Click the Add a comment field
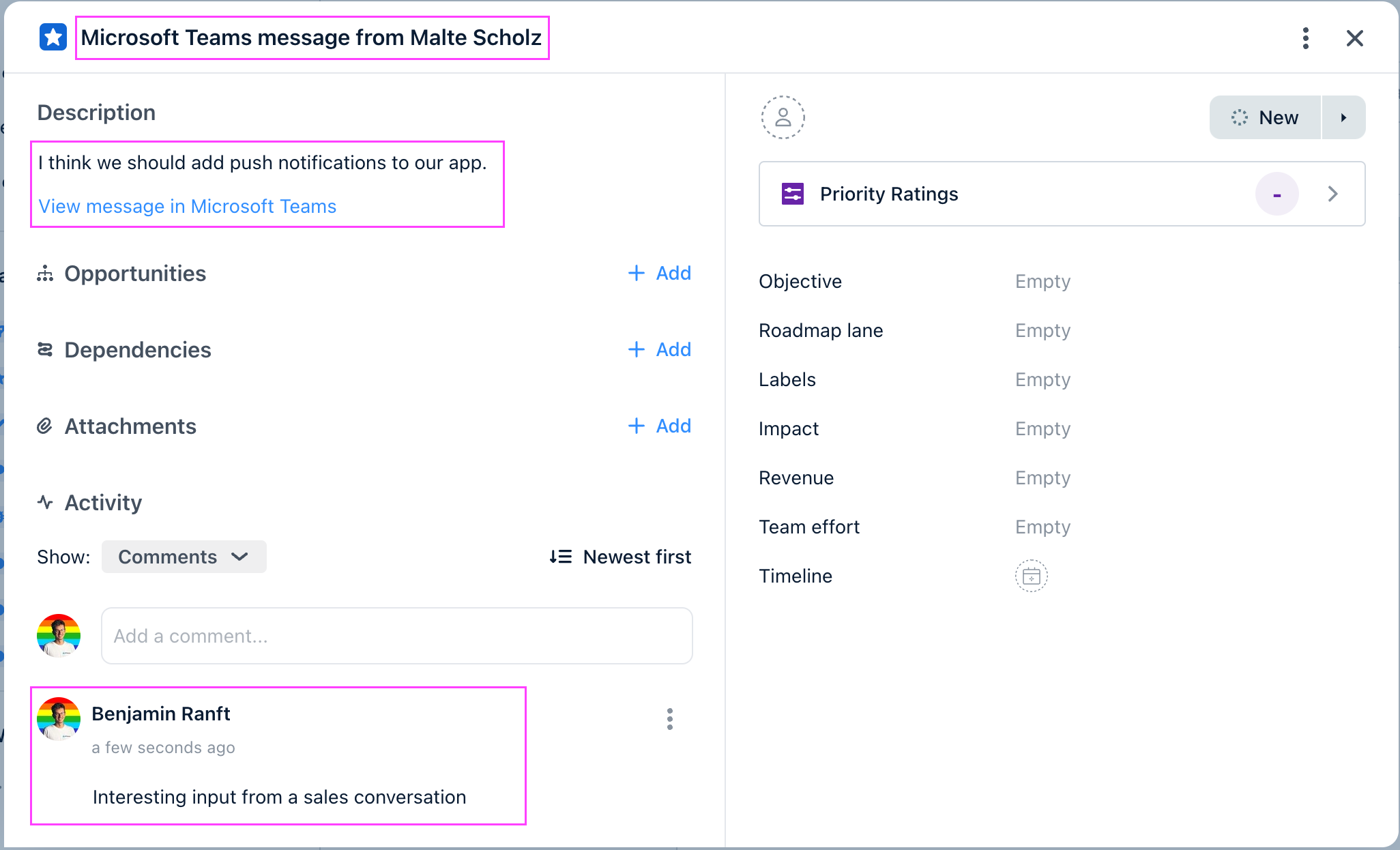Screen dimensions: 1400x850 click(397, 636)
